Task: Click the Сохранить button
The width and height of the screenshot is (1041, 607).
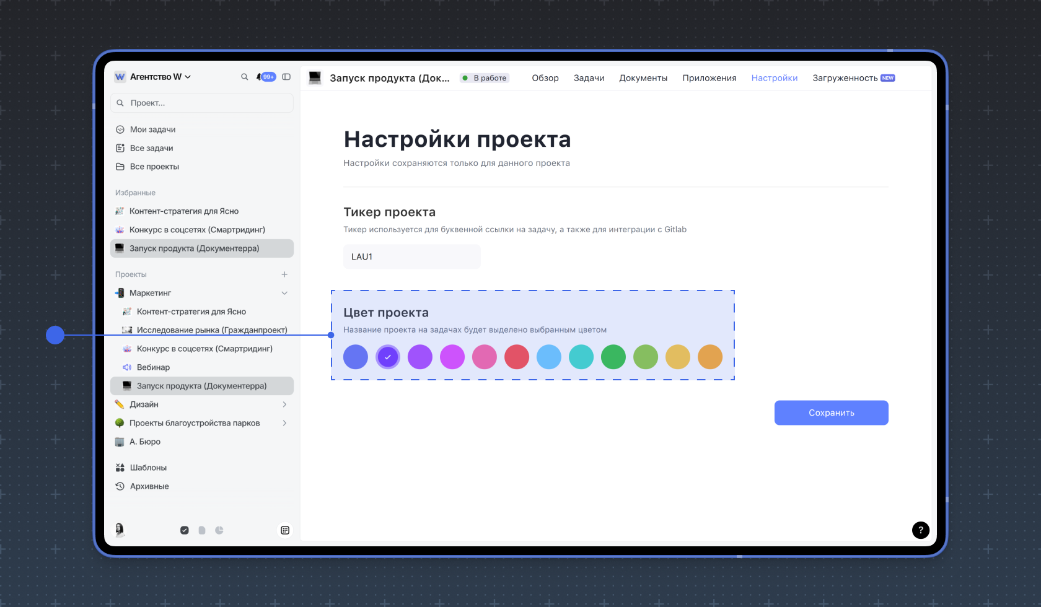Action: pyautogui.click(x=831, y=413)
